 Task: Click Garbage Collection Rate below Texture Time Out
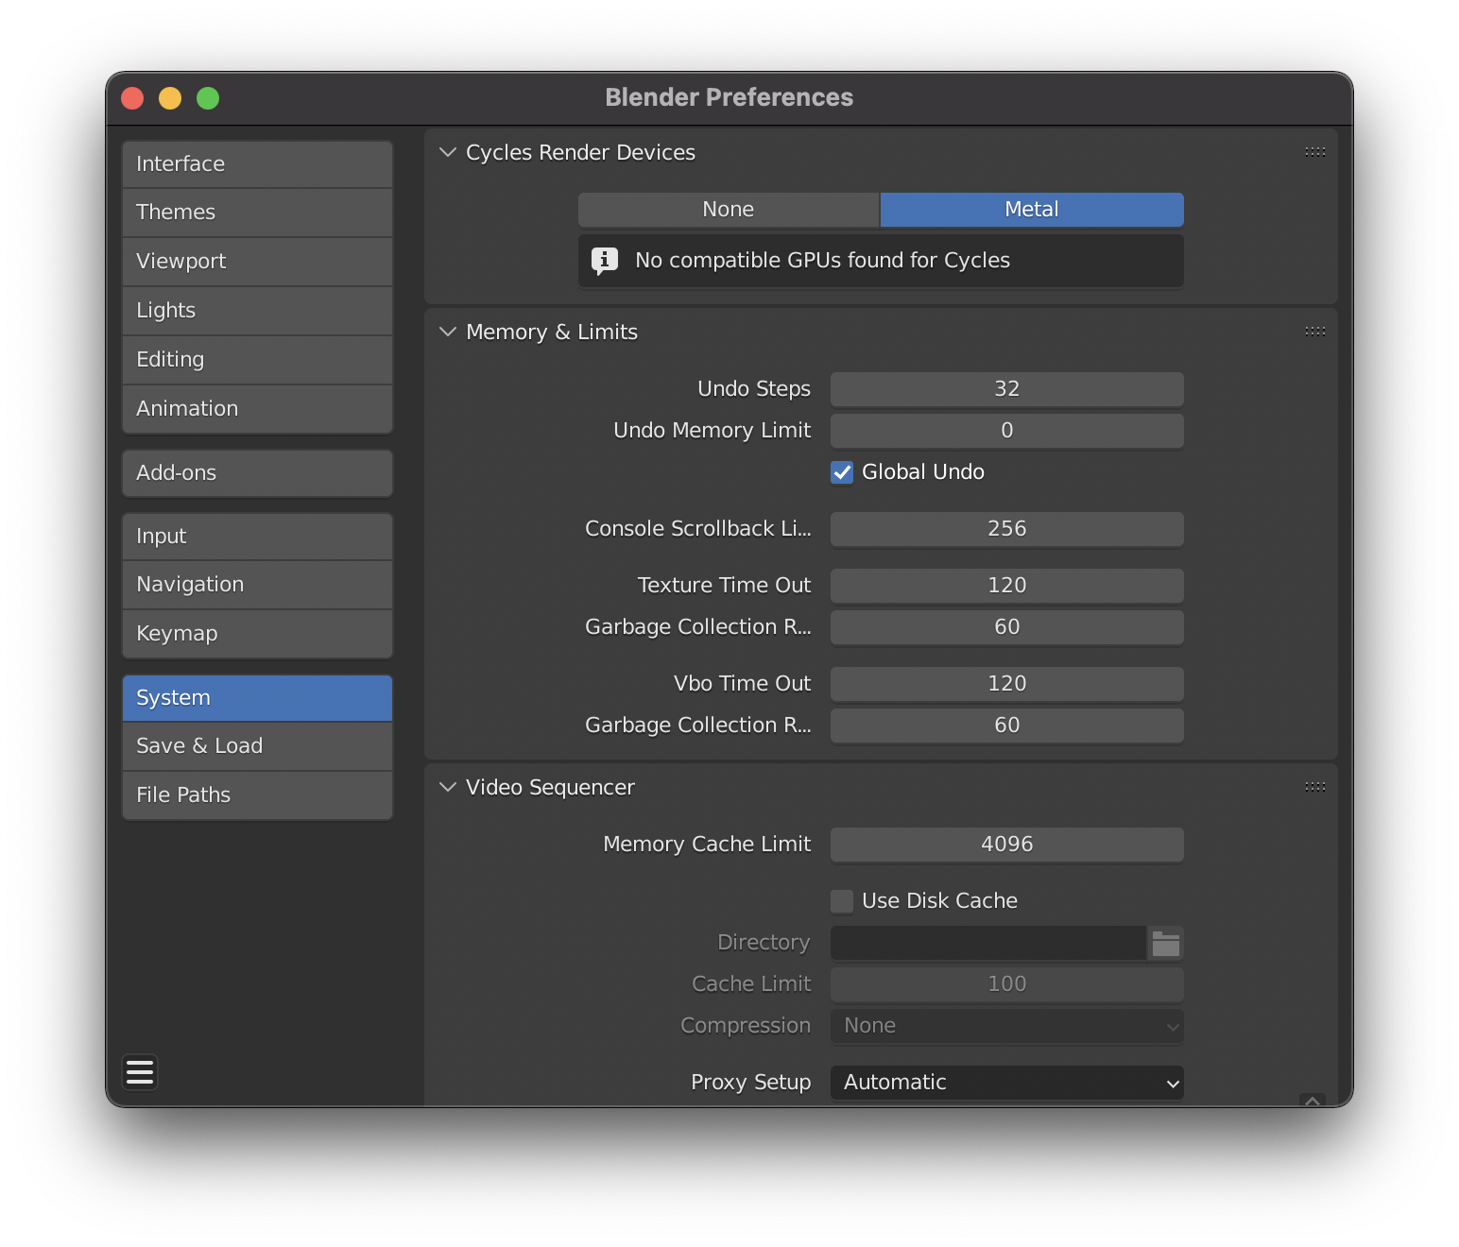[1007, 627]
